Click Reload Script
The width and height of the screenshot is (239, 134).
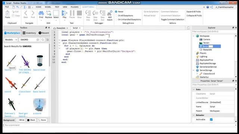[150, 16]
